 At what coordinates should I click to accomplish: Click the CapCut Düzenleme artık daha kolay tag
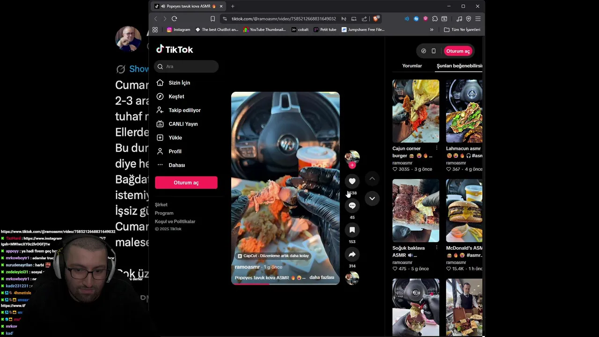click(273, 256)
